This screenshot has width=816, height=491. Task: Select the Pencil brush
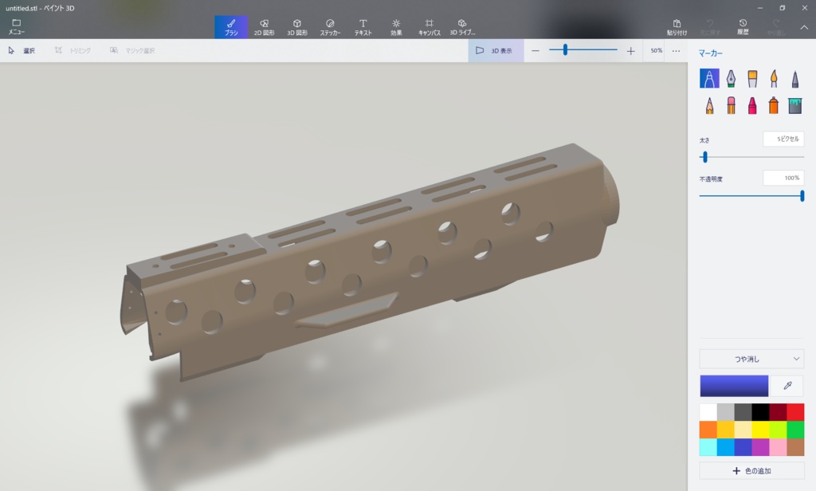coord(709,105)
